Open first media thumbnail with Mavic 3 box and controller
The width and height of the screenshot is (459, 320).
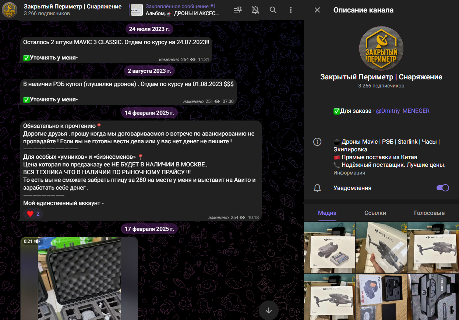pos(330,247)
